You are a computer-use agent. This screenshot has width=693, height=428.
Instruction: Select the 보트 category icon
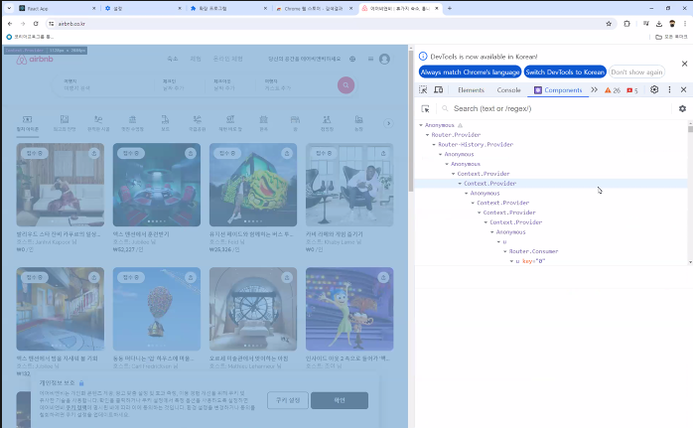point(165,123)
